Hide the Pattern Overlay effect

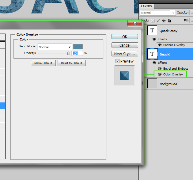click(x=160, y=45)
